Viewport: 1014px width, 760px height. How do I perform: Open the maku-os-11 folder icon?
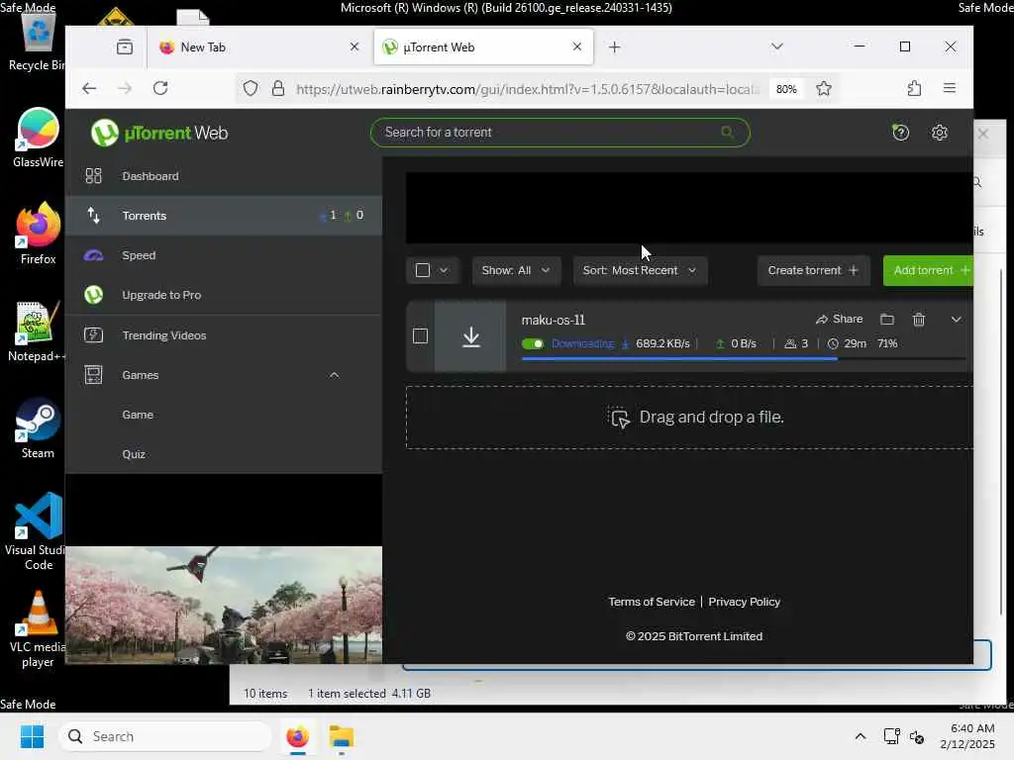coord(886,320)
